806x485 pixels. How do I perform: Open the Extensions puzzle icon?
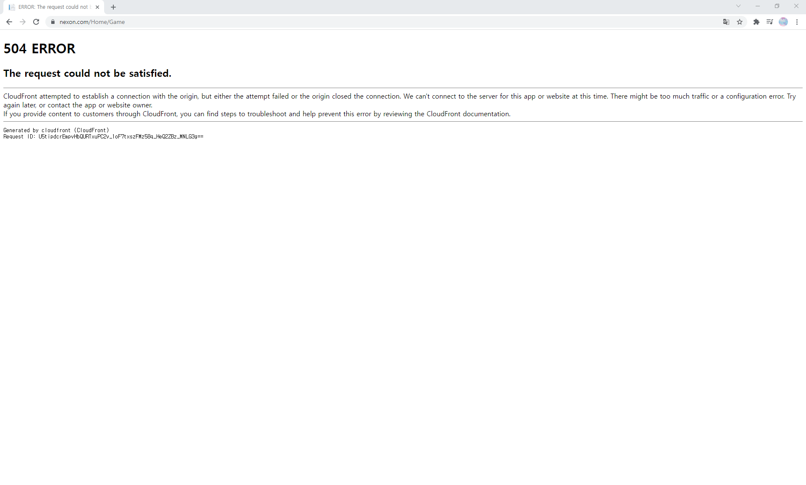(x=756, y=22)
